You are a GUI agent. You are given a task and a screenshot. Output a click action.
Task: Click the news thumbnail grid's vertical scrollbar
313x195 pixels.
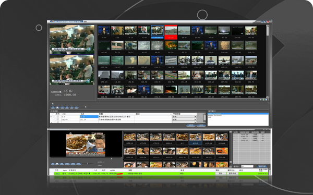pos(268,62)
